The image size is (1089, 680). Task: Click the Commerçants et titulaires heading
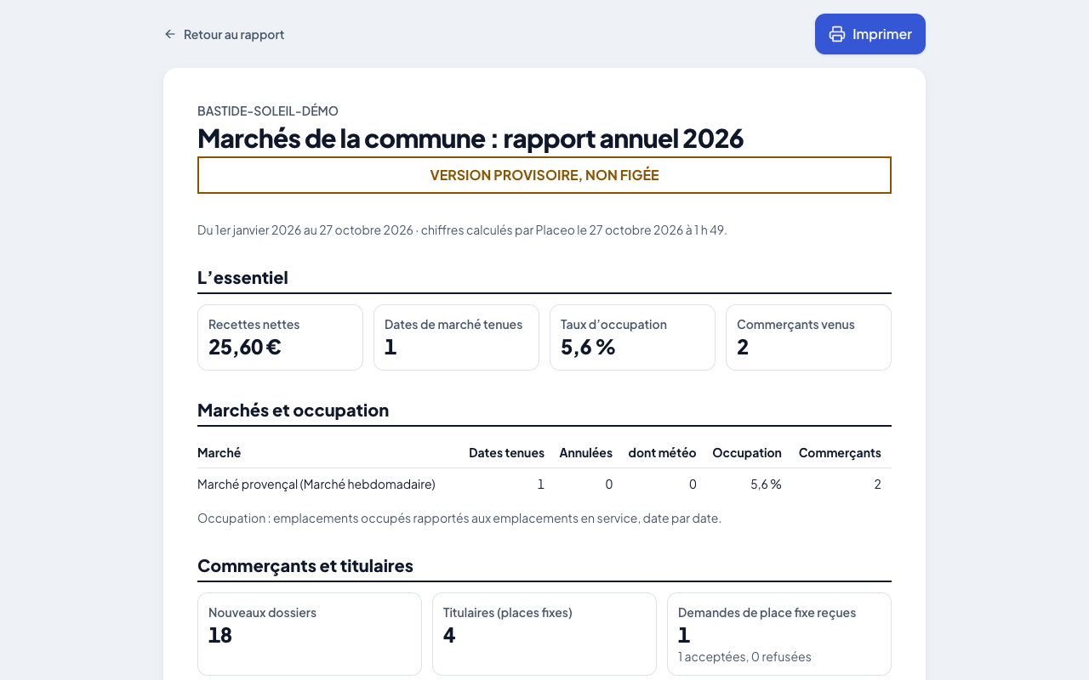click(x=305, y=565)
